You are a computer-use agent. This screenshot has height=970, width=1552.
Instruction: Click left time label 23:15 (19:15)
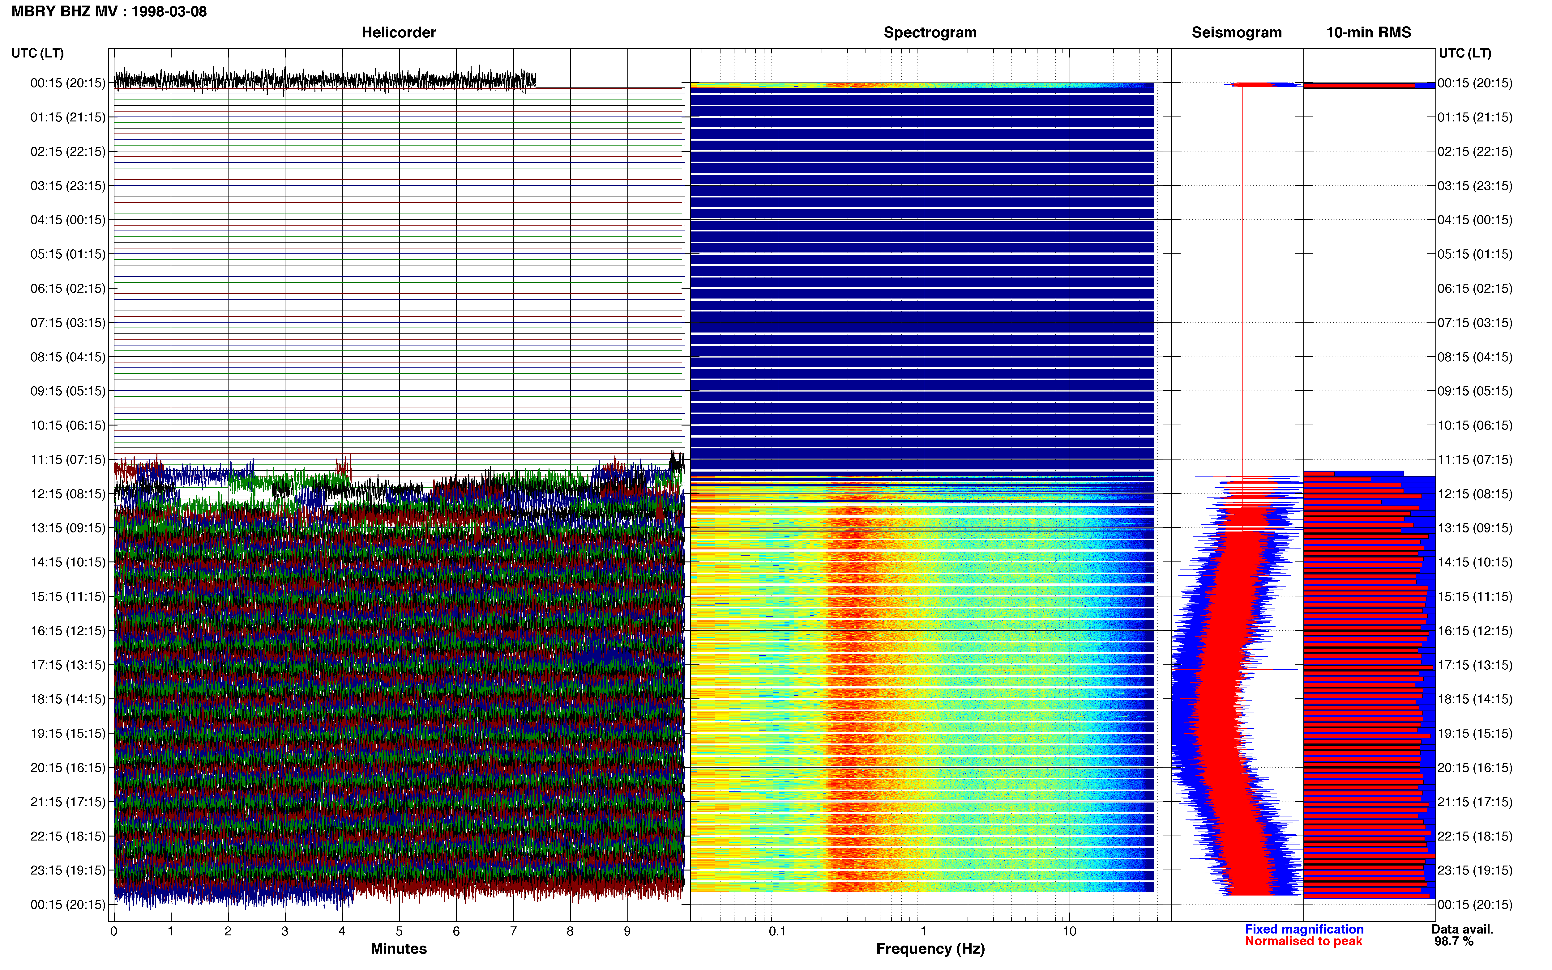[x=68, y=870]
